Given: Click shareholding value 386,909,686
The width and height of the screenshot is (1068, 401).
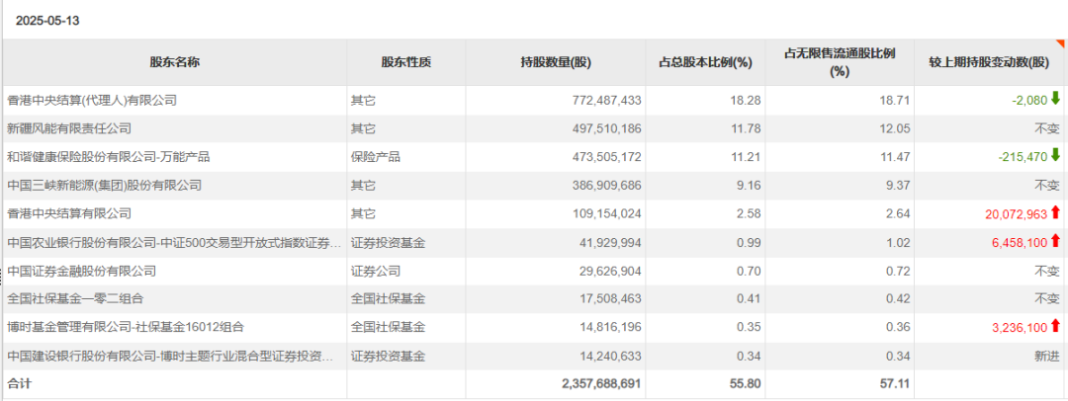Looking at the screenshot, I should click(607, 185).
